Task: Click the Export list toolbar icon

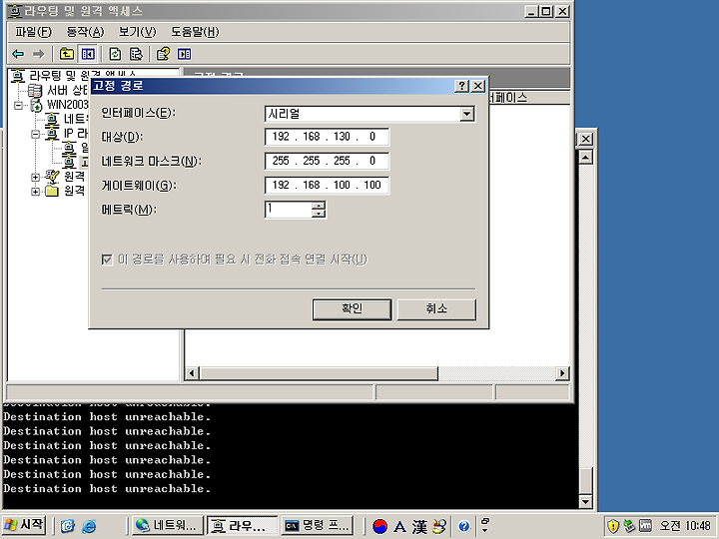Action: pyautogui.click(x=136, y=54)
